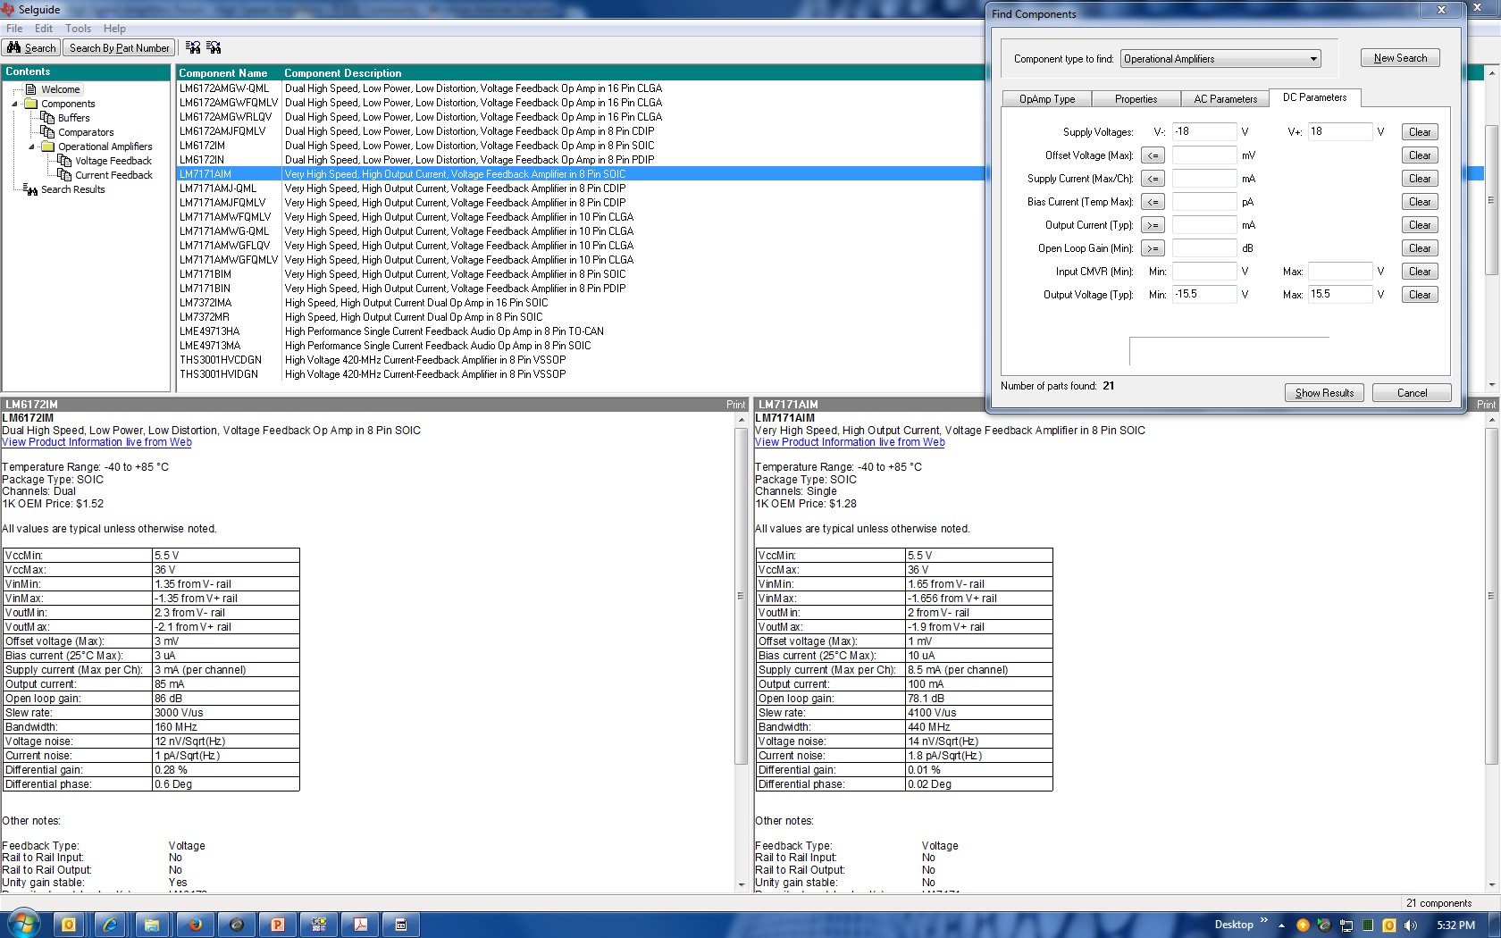The image size is (1501, 938).
Task: Collapse the Components tree node
Action: click(x=15, y=104)
